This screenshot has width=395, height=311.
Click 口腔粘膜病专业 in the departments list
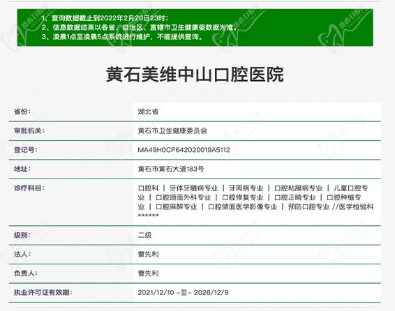298,188
